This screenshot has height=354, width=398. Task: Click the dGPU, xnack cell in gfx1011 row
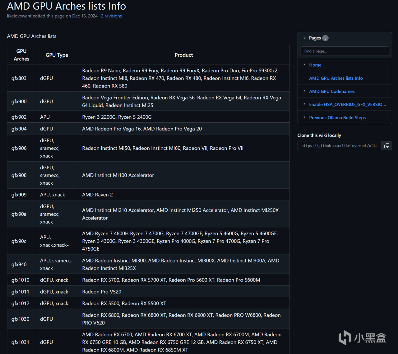[x=57, y=292]
